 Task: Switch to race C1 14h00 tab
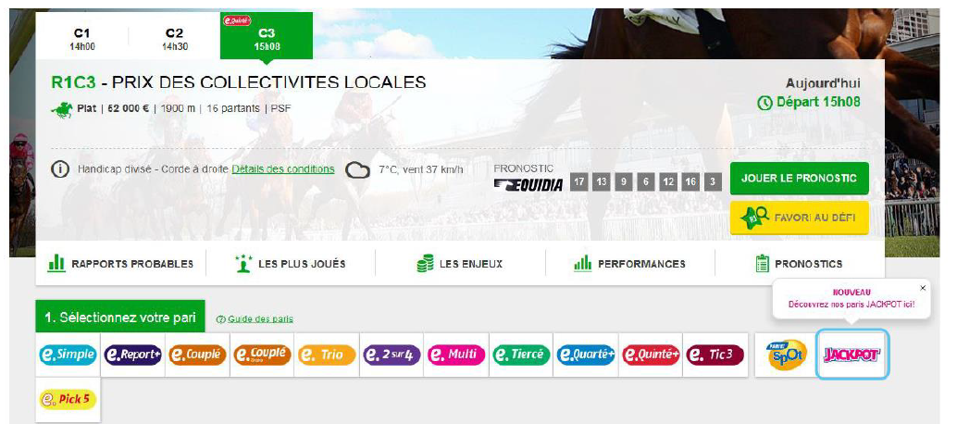pos(81,39)
